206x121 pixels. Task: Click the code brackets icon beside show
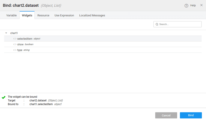coord(15,44)
